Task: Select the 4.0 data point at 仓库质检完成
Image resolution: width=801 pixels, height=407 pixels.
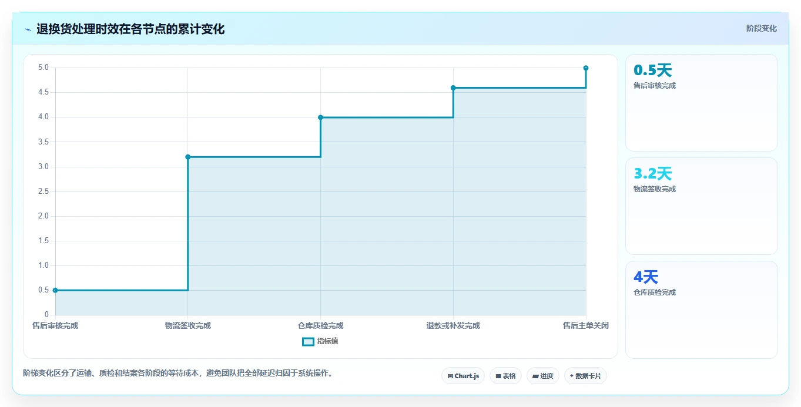Action: tap(320, 117)
